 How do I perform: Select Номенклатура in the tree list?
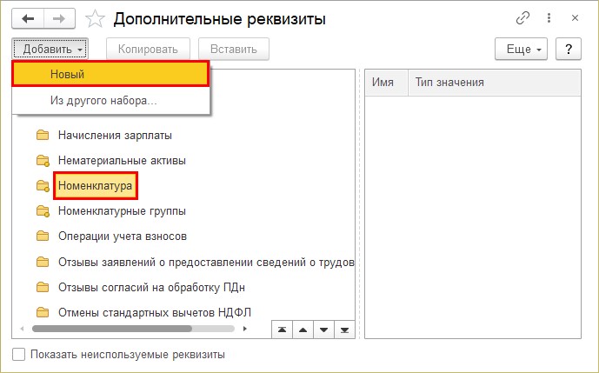pos(97,185)
